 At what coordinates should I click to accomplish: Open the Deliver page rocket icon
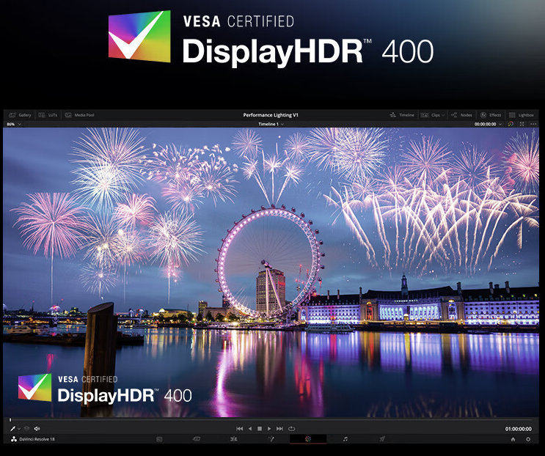pyautogui.click(x=382, y=439)
